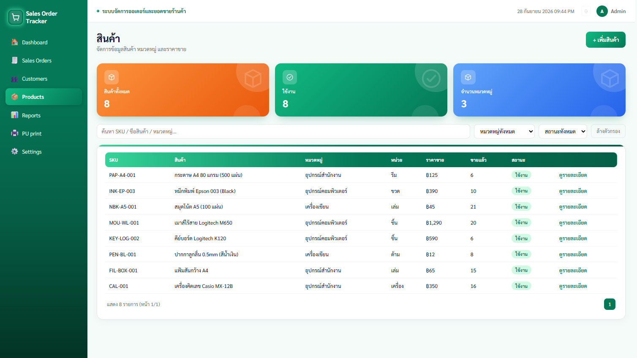This screenshot has width=637, height=358.
Task: View details for INK-EP-003
Action: point(573,191)
